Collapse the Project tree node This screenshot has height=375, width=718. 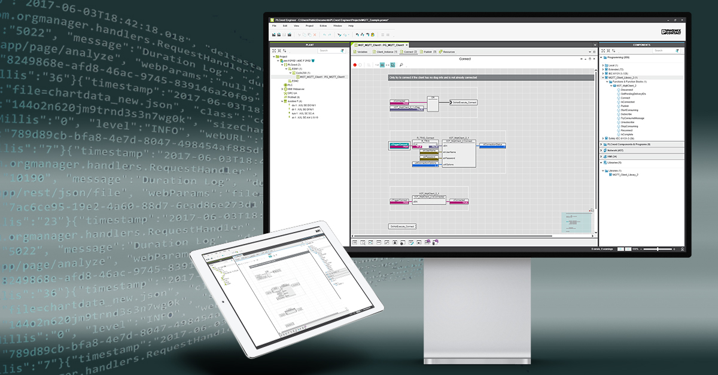[x=274, y=56]
